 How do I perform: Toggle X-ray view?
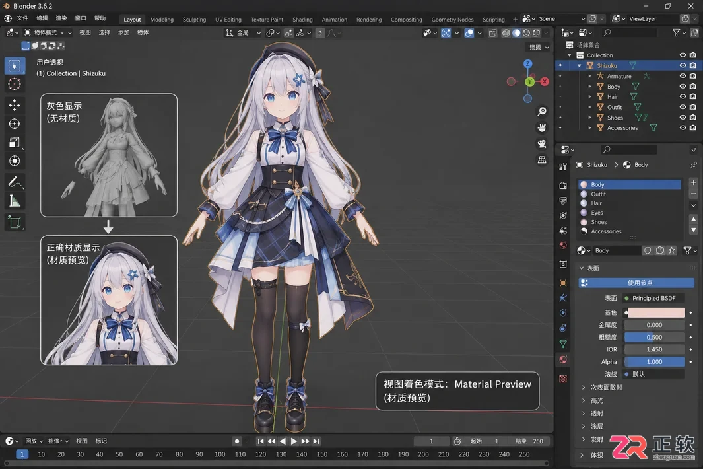[x=492, y=33]
